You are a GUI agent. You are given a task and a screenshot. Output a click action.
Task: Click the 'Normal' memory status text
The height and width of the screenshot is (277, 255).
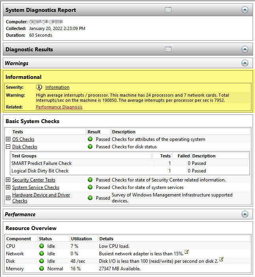click(x=55, y=269)
